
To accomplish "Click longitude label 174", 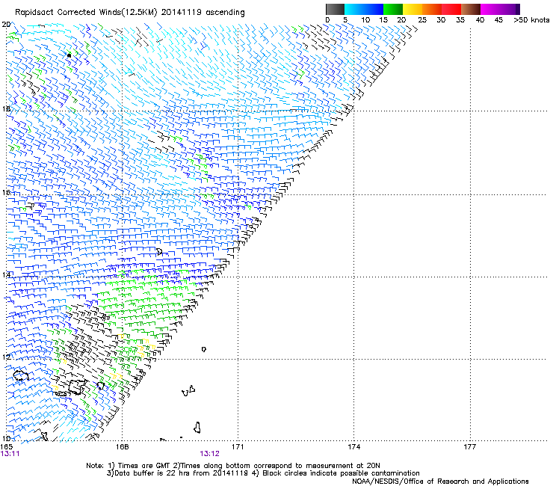I will tap(353, 447).
